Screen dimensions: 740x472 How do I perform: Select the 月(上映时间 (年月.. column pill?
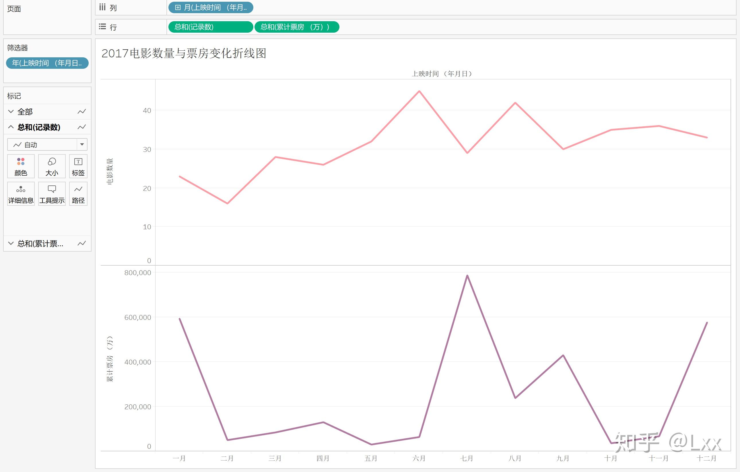point(211,8)
